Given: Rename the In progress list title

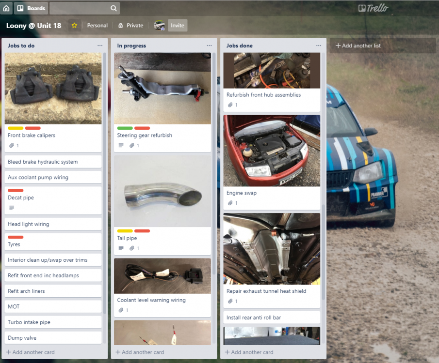Looking at the screenshot, I should tap(131, 45).
